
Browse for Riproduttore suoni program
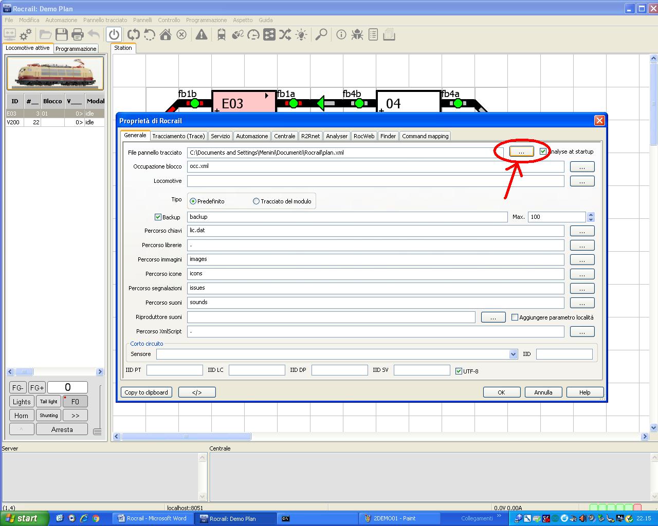click(493, 317)
